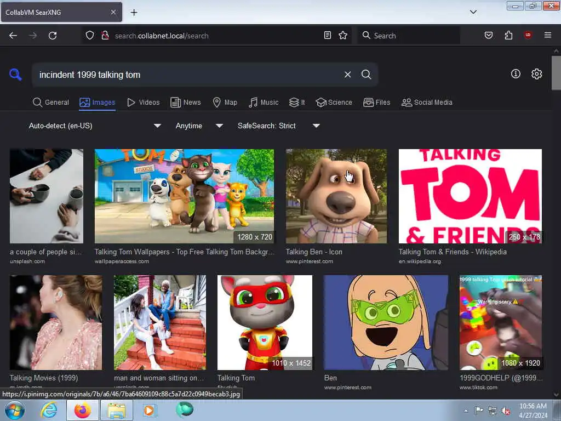Click the en.wikipedia.org source text

pyautogui.click(x=420, y=261)
